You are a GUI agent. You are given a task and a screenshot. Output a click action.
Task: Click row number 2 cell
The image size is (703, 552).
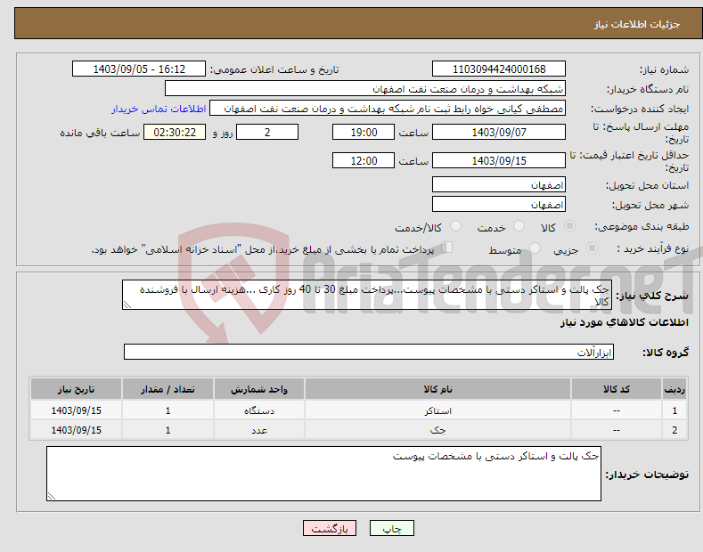[x=674, y=430]
